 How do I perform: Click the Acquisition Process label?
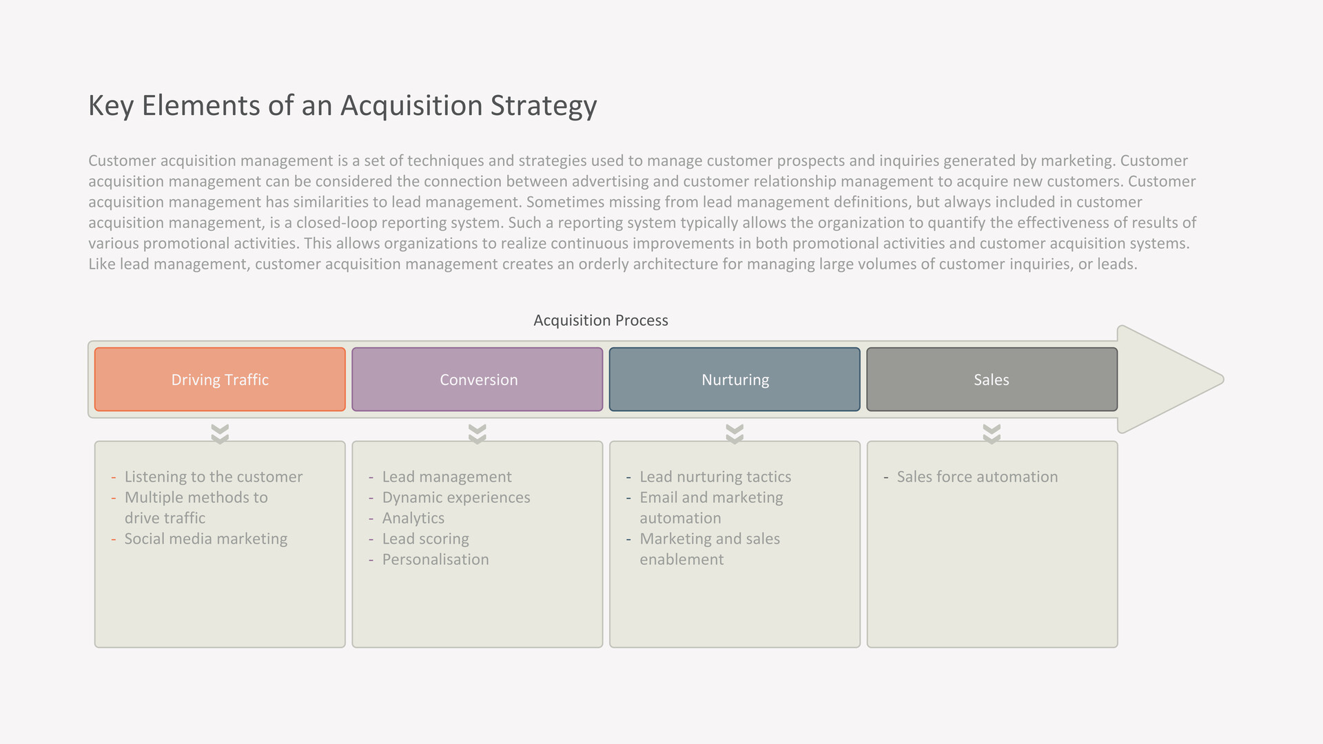point(601,320)
